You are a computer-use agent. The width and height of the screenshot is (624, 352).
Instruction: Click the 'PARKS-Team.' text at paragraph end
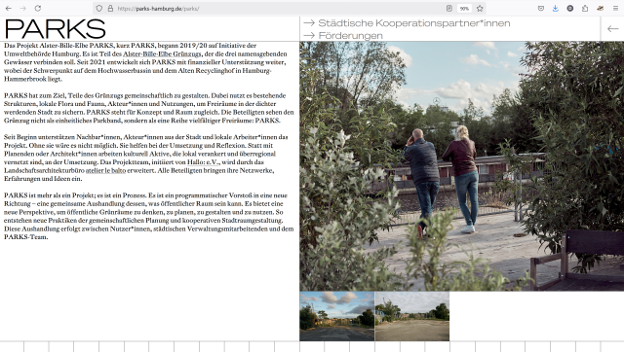pyautogui.click(x=26, y=237)
